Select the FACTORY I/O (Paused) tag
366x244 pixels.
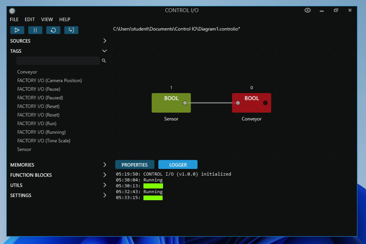coord(40,98)
